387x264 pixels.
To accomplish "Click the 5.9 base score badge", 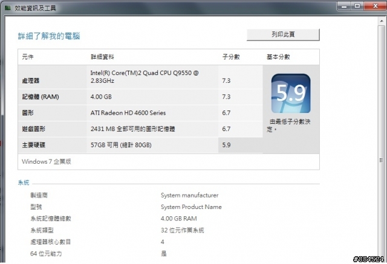I will click(291, 94).
